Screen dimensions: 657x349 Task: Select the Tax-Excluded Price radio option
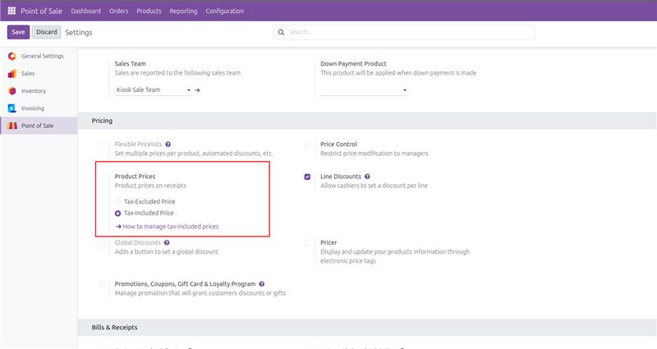click(118, 201)
